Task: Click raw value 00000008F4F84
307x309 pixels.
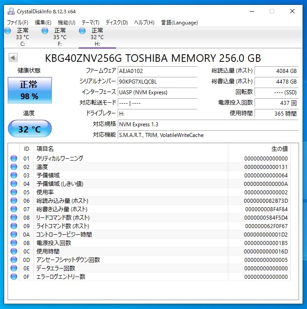Action: (266, 209)
